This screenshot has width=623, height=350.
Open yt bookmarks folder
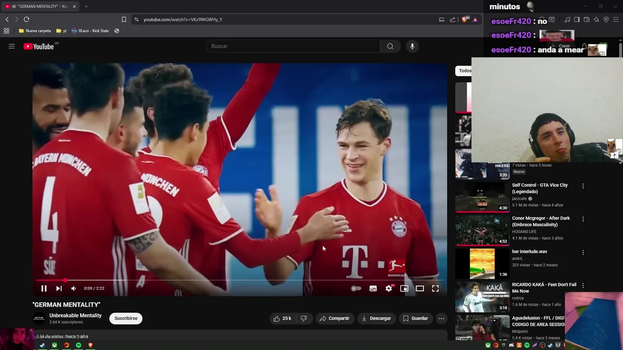click(x=61, y=31)
